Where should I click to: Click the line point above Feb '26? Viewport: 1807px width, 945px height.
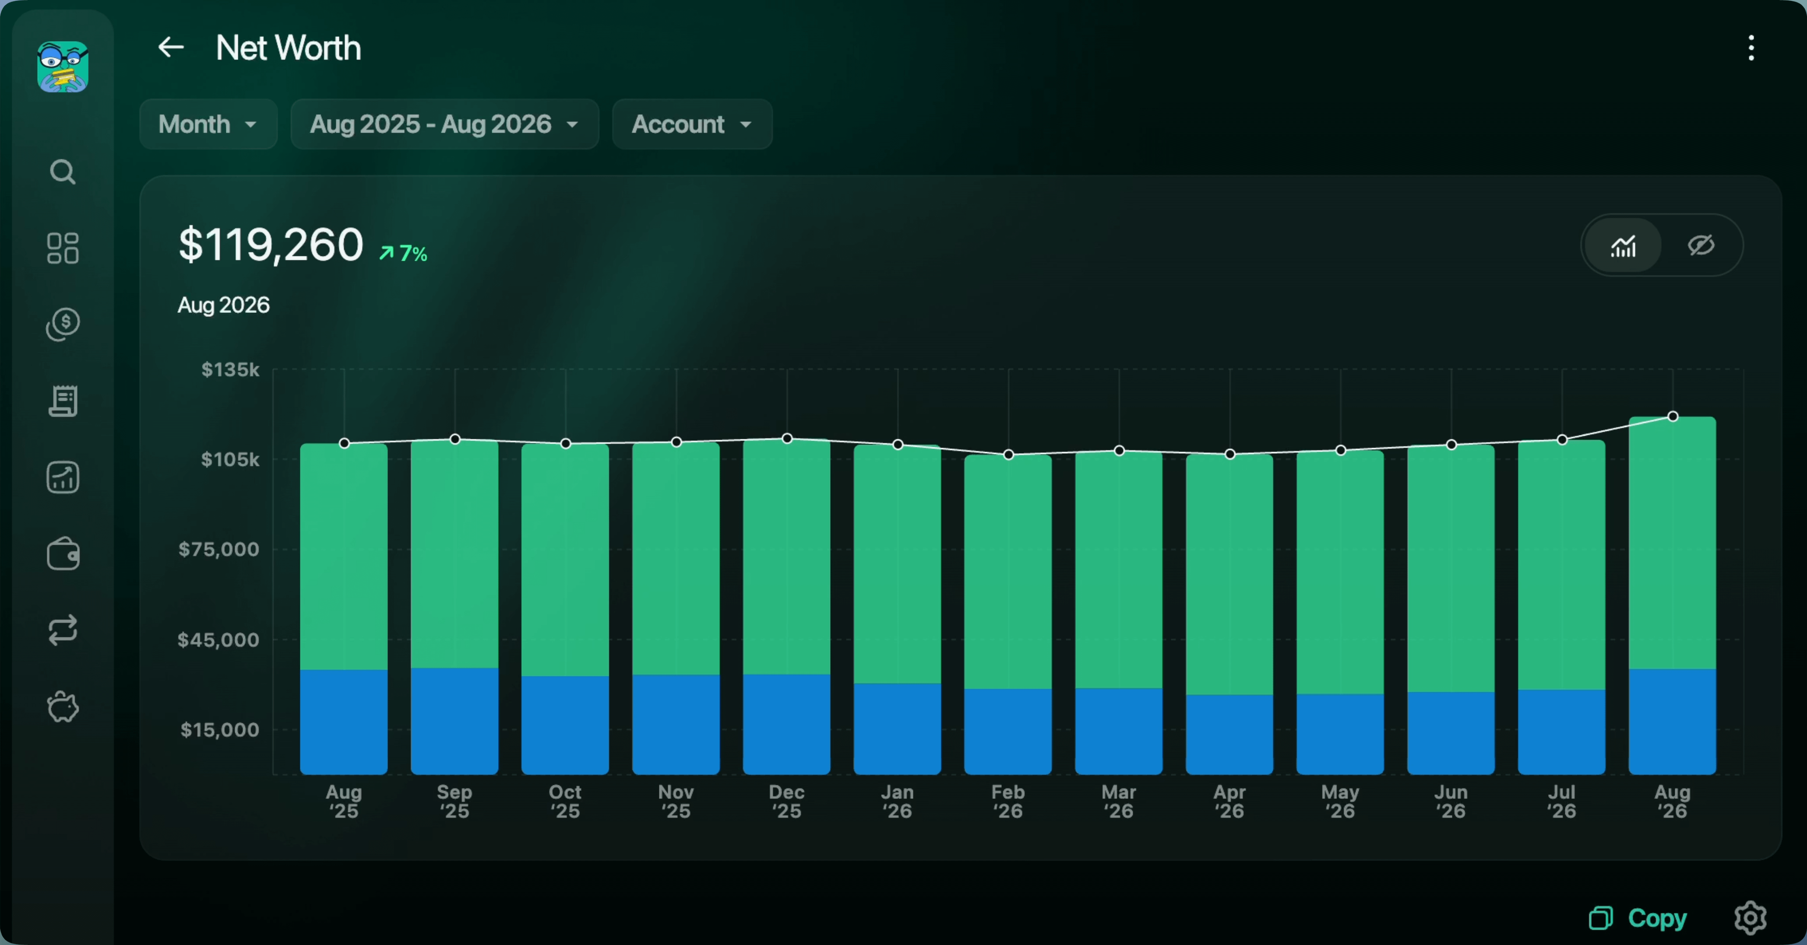tap(1009, 455)
